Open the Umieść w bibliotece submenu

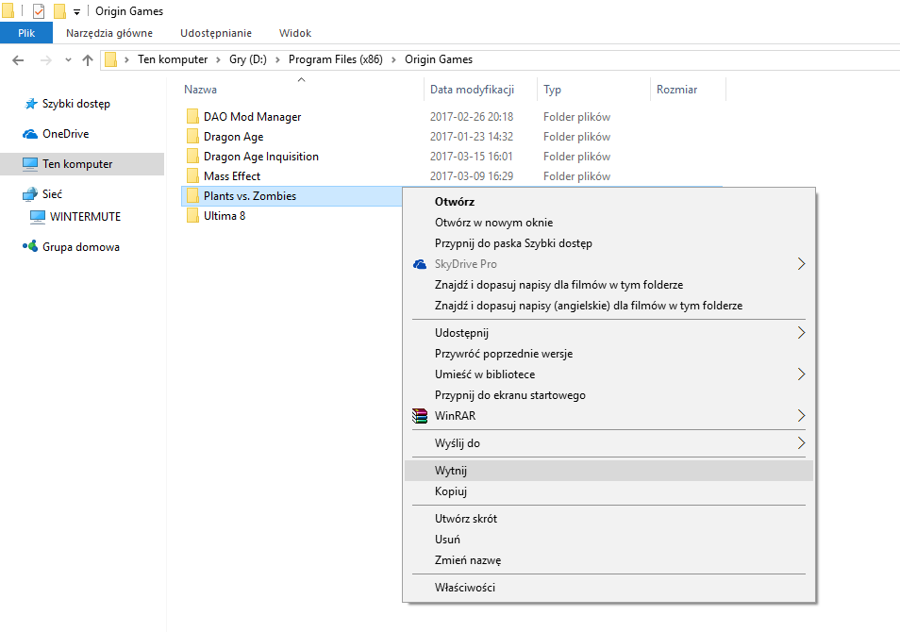[609, 374]
